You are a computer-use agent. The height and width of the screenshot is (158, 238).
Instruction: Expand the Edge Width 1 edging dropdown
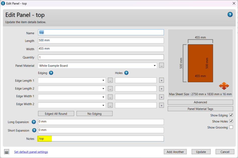point(103,97)
